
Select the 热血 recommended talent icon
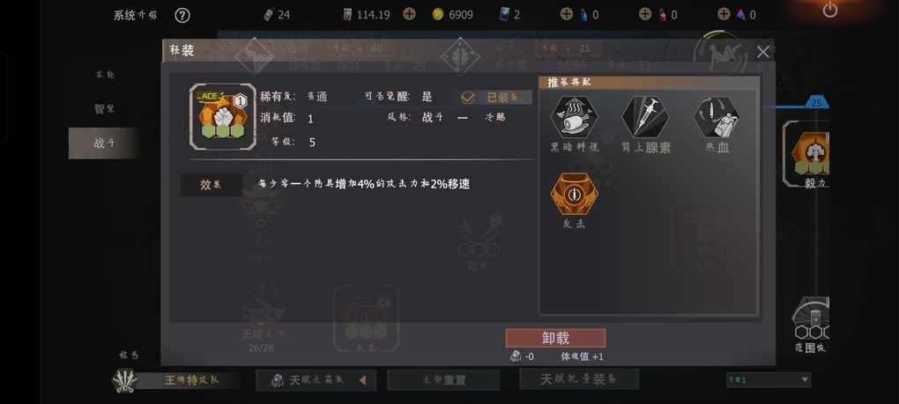[717, 117]
